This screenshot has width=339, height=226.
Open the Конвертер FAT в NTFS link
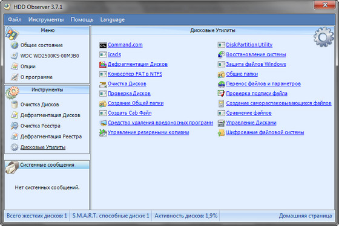135,74
